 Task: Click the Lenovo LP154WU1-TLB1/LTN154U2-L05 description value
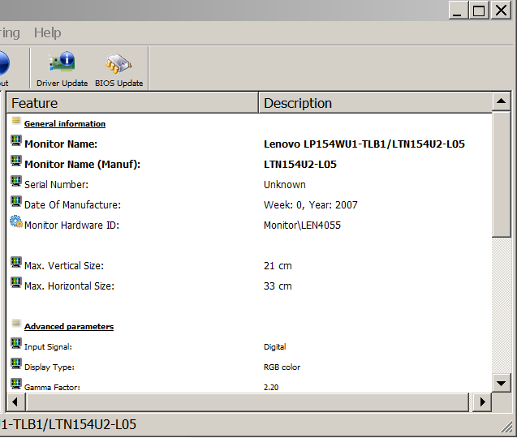(364, 144)
